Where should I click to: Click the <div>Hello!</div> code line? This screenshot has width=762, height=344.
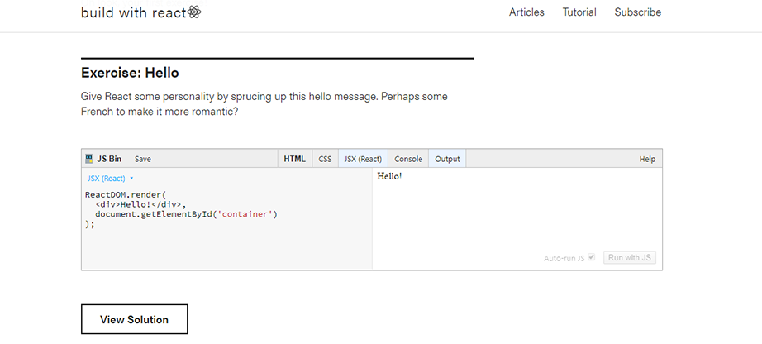[x=140, y=204]
